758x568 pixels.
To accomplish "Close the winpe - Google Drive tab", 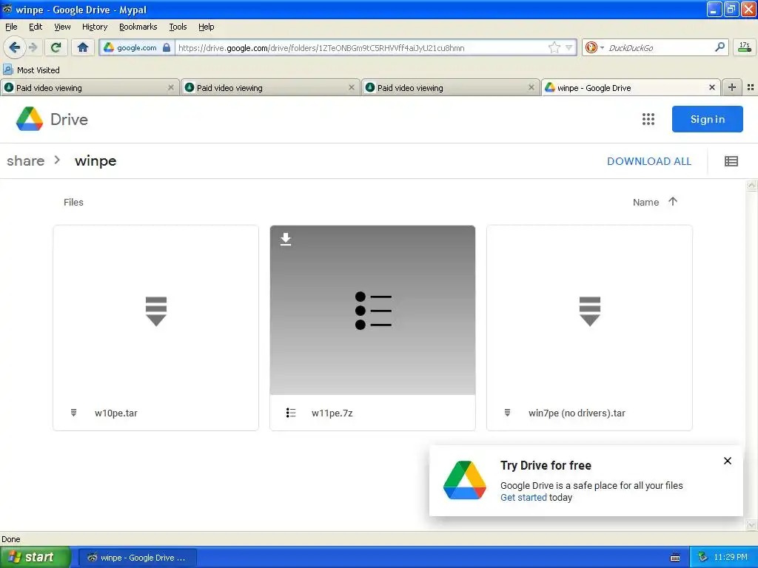I will coord(711,87).
